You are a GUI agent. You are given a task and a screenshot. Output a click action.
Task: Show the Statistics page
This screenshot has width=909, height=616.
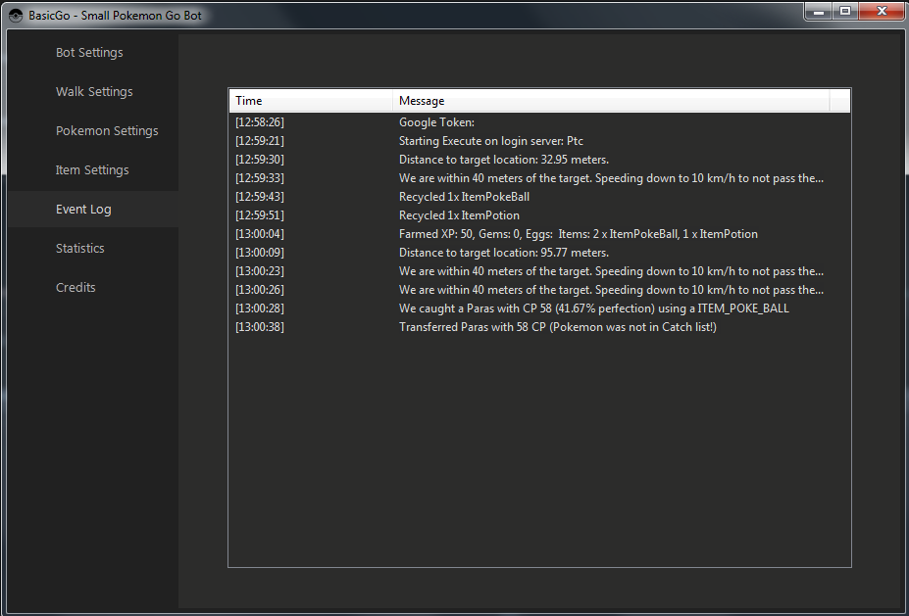point(80,249)
